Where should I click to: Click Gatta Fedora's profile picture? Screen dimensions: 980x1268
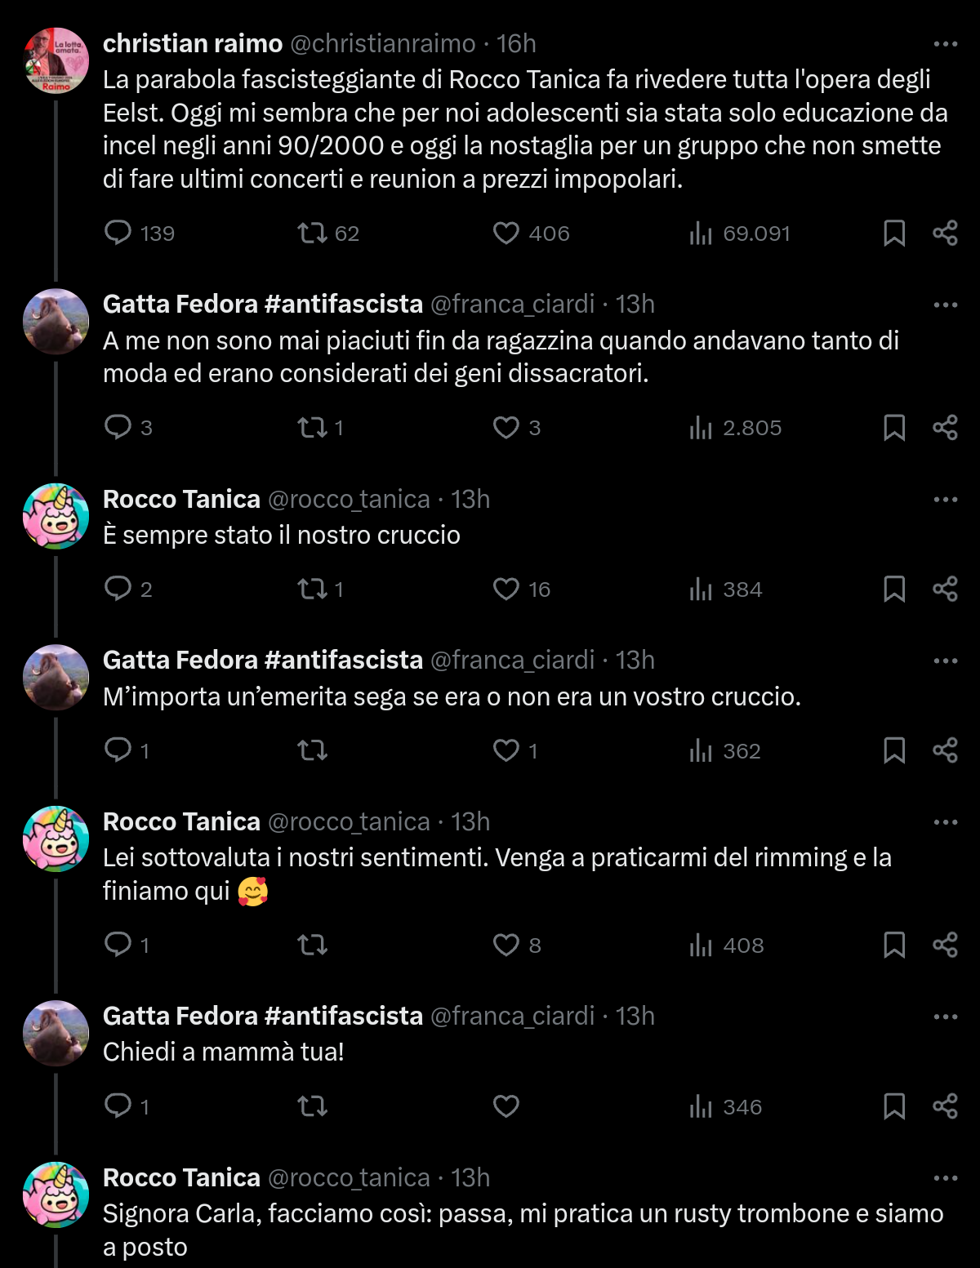coord(55,320)
